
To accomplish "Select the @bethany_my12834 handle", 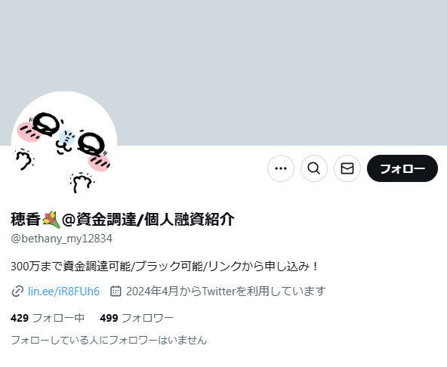I will [62, 239].
